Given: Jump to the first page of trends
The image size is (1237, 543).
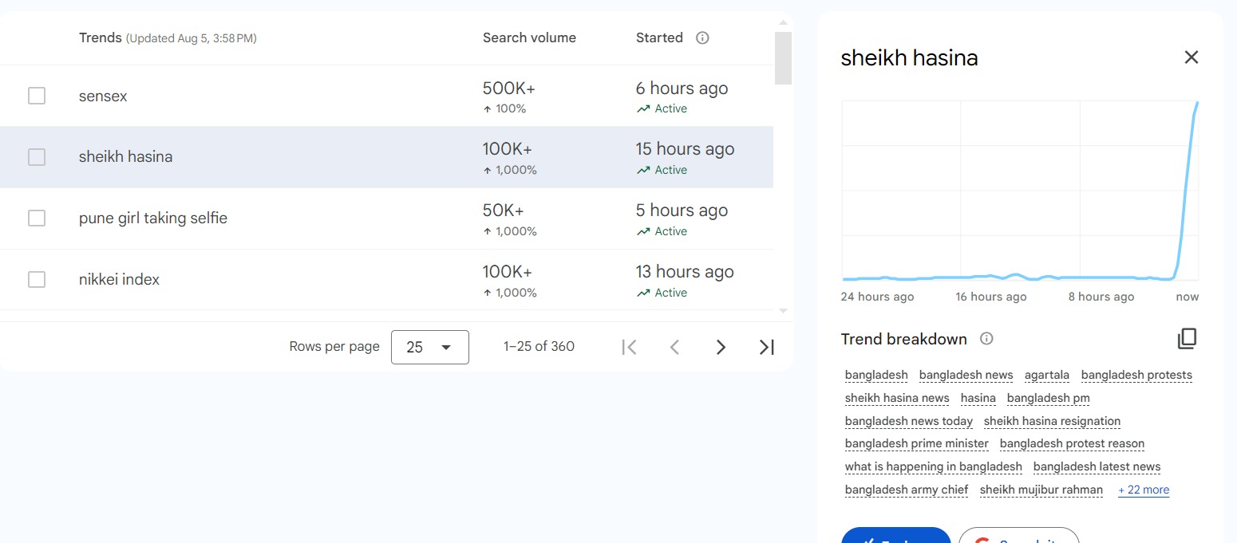Looking at the screenshot, I should coord(629,347).
